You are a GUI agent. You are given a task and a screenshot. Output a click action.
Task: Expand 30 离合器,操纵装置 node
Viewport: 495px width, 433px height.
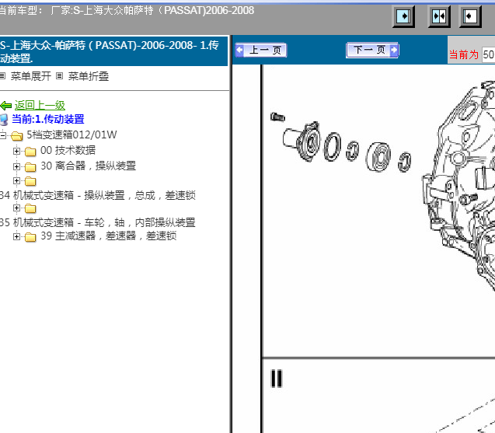[x=17, y=166]
